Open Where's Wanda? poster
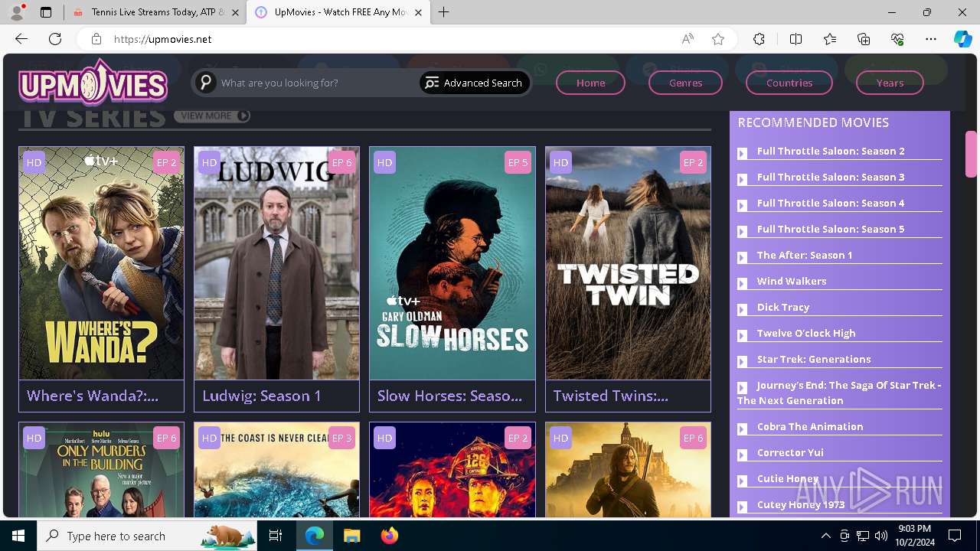The image size is (980, 551). [101, 263]
